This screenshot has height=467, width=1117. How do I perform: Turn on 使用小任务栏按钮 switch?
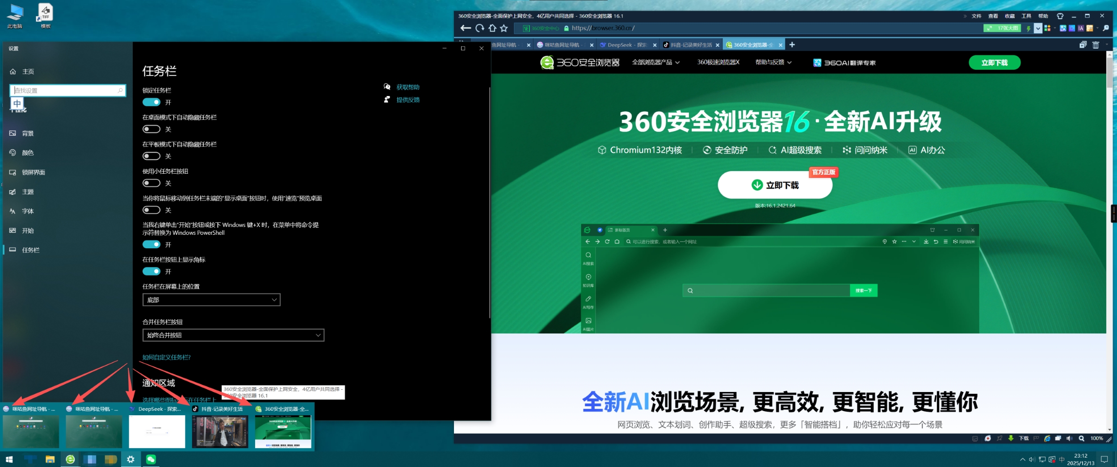[151, 183]
